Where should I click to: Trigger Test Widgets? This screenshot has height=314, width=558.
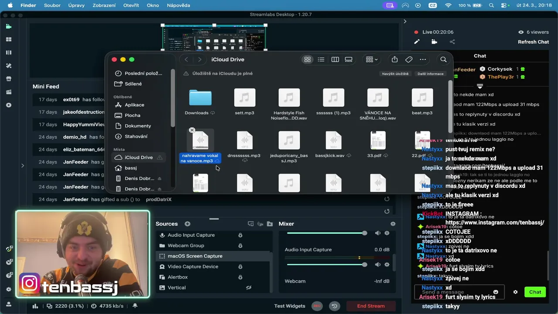point(289,306)
